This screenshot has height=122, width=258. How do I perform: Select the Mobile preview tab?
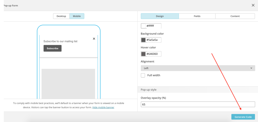pyautogui.click(x=77, y=16)
